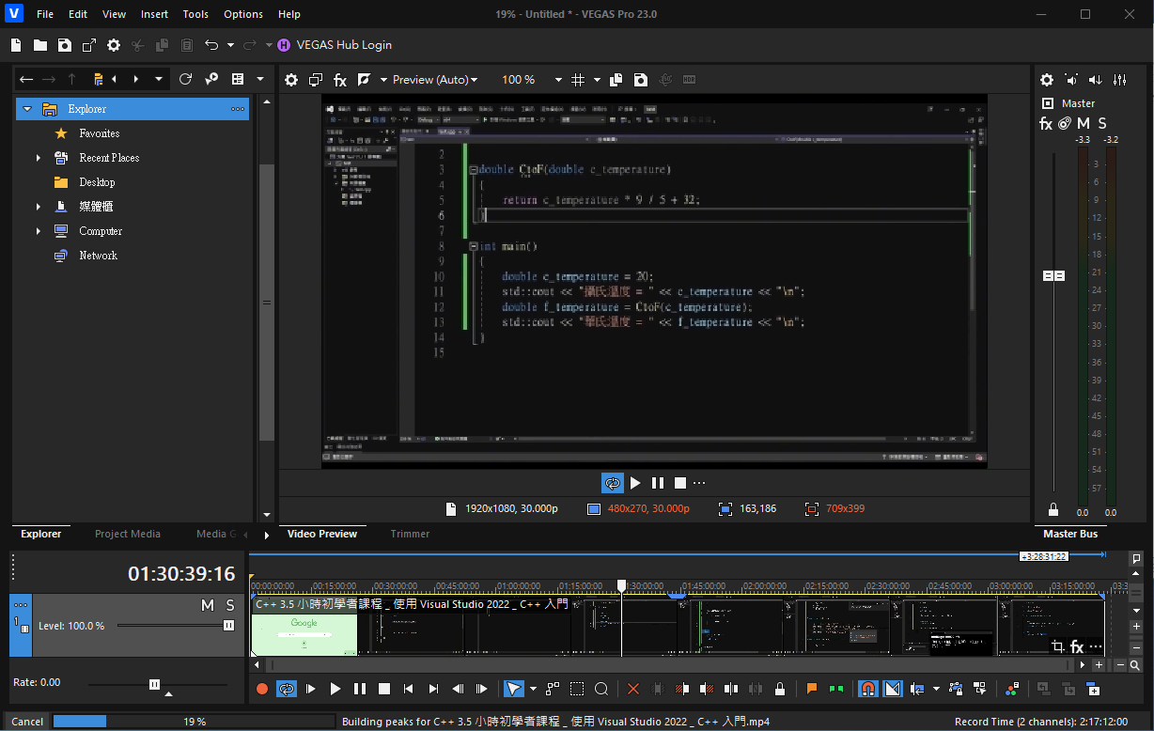This screenshot has height=731, width=1154.
Task: Mute the Master bus
Action: click(1084, 124)
